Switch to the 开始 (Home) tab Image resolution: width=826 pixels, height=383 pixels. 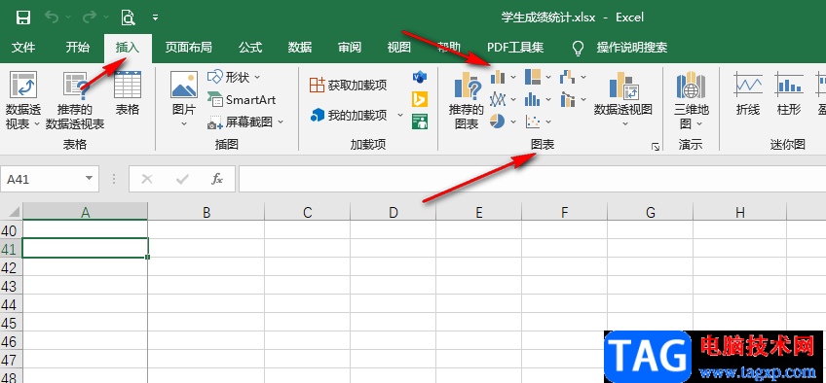pos(78,48)
